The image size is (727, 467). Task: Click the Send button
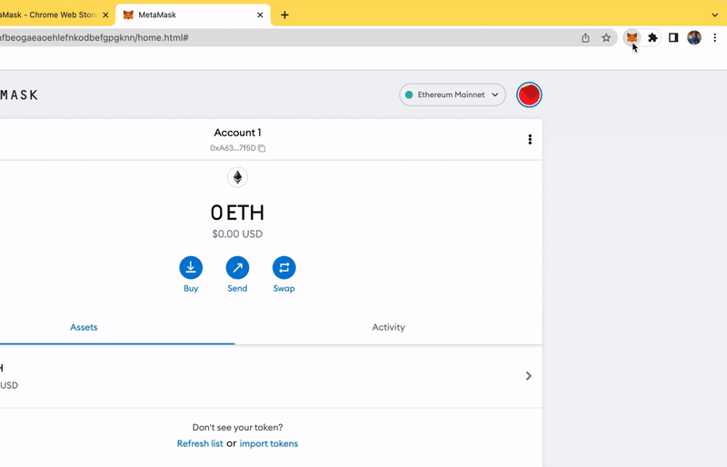coord(237,274)
